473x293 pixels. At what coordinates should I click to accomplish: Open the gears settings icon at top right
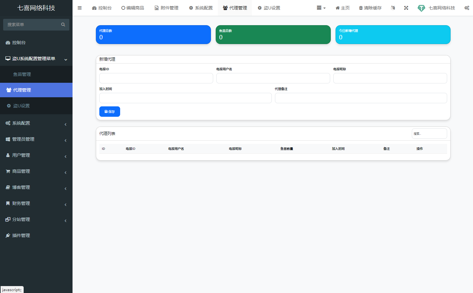pos(467,8)
